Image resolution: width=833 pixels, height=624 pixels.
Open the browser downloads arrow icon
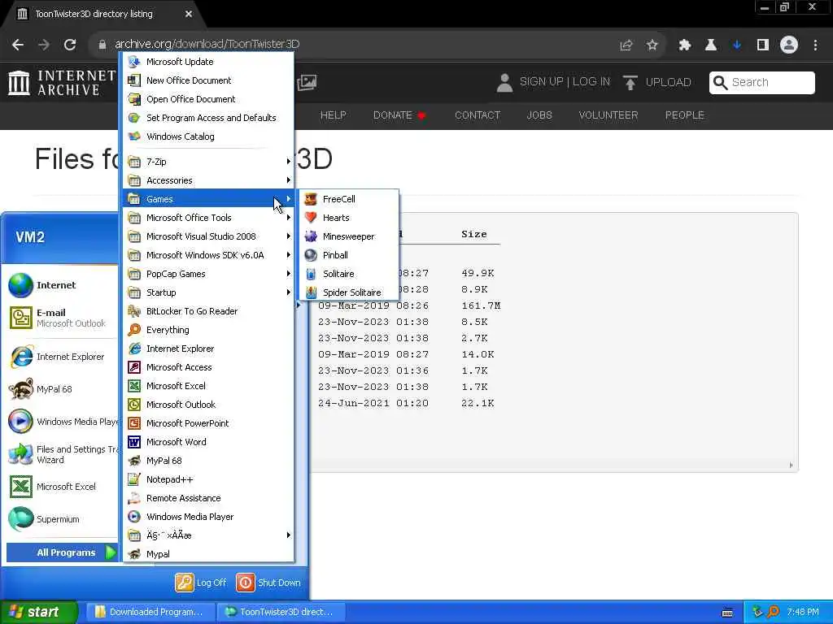[x=737, y=45]
